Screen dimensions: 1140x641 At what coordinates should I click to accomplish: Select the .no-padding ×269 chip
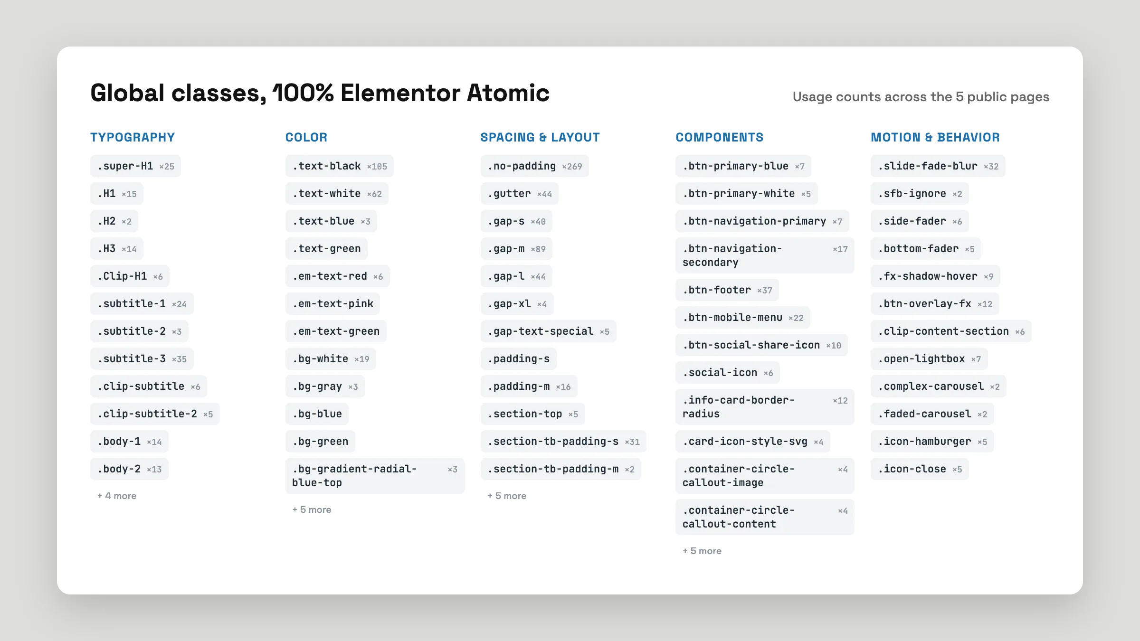(535, 166)
